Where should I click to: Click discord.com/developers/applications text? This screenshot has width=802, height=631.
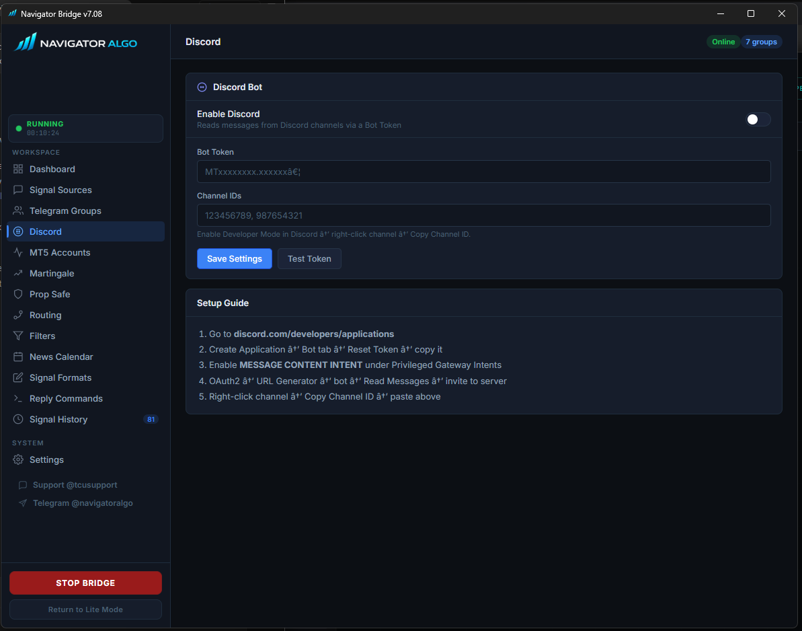[313, 334]
